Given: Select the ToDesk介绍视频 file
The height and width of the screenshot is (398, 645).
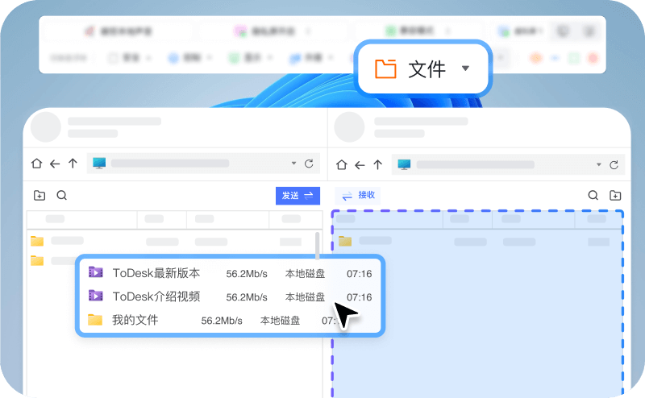Looking at the screenshot, I should 156,296.
